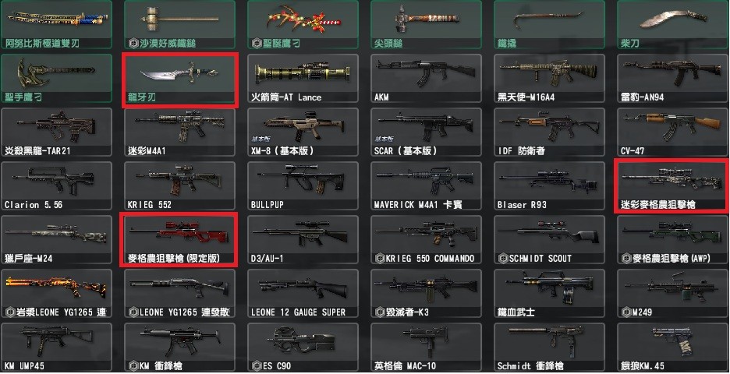The image size is (730, 374).
Task: Select the 岩漿LEONE YG1265 lava shotgun
Action: coord(56,293)
